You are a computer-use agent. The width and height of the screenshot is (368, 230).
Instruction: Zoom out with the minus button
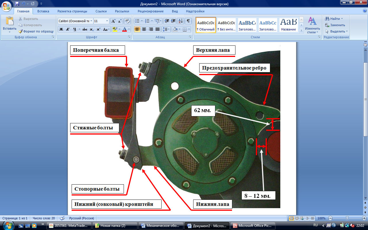tap(331, 218)
